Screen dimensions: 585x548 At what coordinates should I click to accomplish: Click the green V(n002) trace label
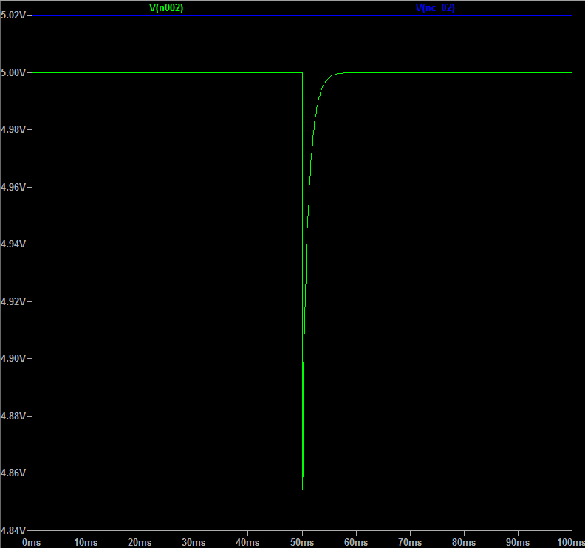166,7
